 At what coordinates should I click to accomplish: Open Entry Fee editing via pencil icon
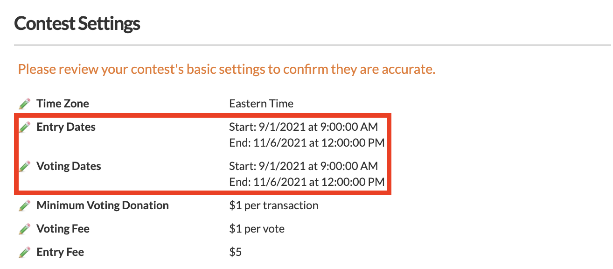pos(25,253)
